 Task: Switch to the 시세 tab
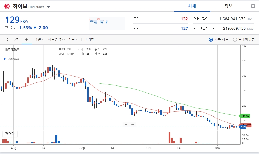[192, 6]
